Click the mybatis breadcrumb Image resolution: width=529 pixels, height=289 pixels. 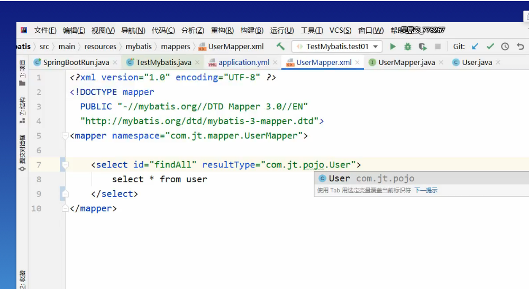coord(139,46)
